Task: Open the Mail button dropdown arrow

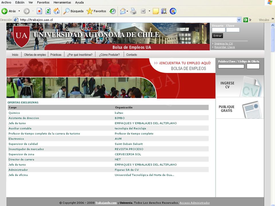Action: pyautogui.click(x=127, y=11)
